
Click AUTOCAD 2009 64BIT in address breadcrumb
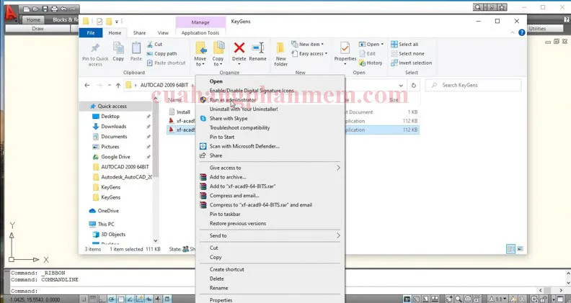[164, 85]
